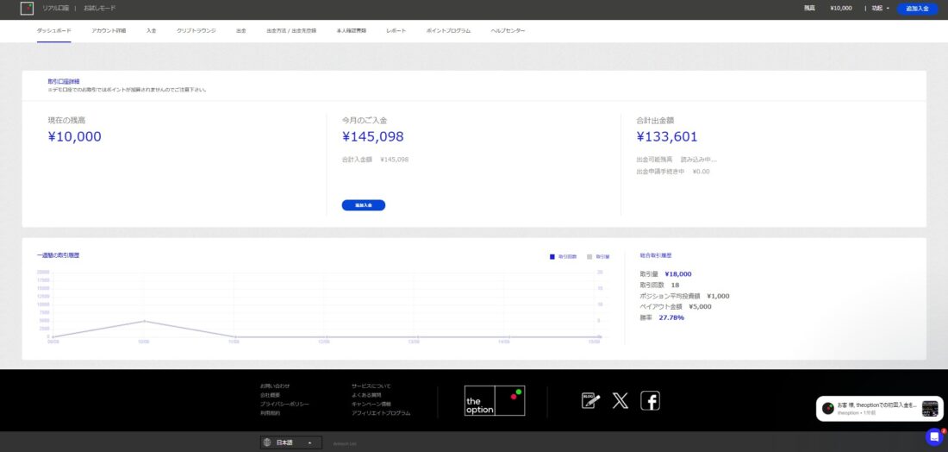The image size is (948, 452).
Task: Click the 合計出金額 amount ¥133,601
Action: click(x=667, y=137)
